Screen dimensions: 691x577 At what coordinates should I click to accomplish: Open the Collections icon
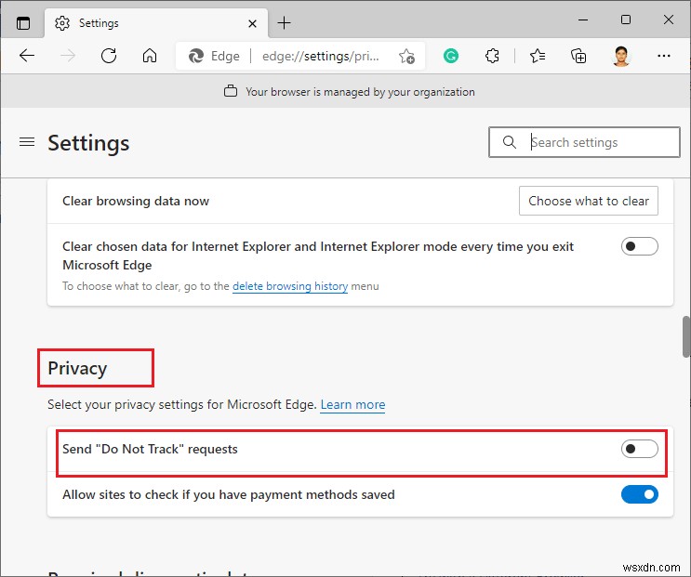pos(578,56)
